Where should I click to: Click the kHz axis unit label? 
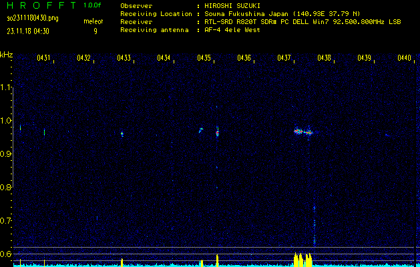(x=7, y=53)
